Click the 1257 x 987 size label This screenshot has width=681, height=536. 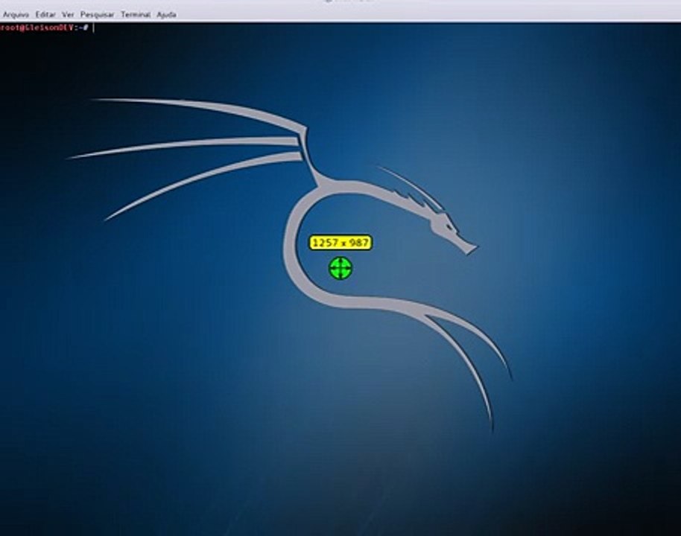pos(340,243)
